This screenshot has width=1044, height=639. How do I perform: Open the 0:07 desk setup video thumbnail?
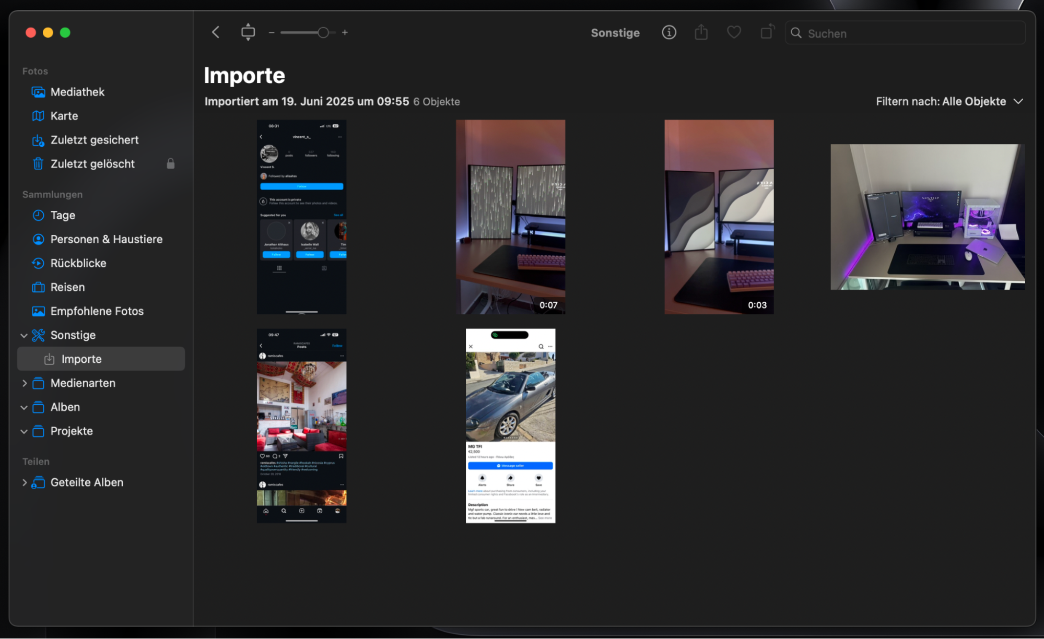(x=510, y=216)
